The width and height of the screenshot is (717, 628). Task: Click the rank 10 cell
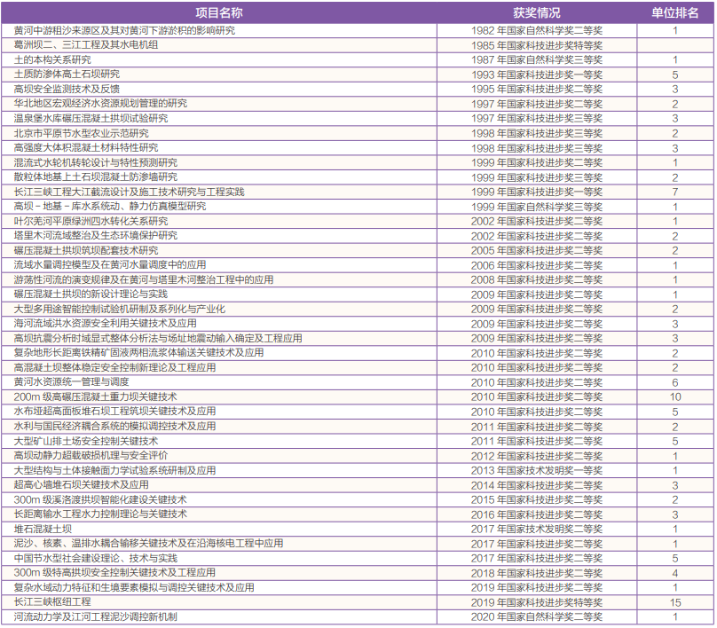(x=674, y=396)
